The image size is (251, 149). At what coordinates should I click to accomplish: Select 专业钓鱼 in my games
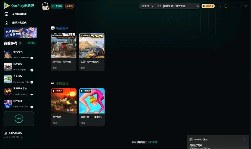coord(19,79)
